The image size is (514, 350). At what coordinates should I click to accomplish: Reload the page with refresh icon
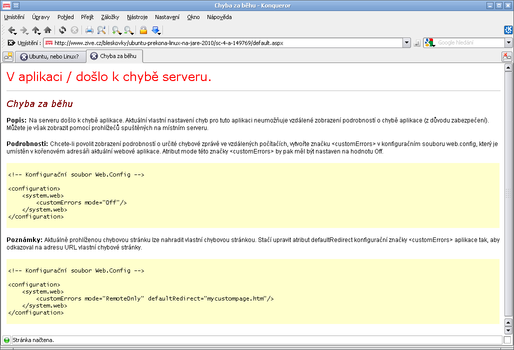click(62, 30)
